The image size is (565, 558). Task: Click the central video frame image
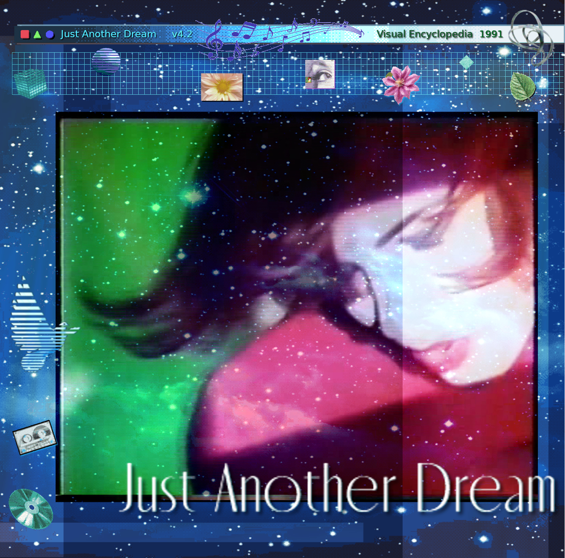(297, 306)
